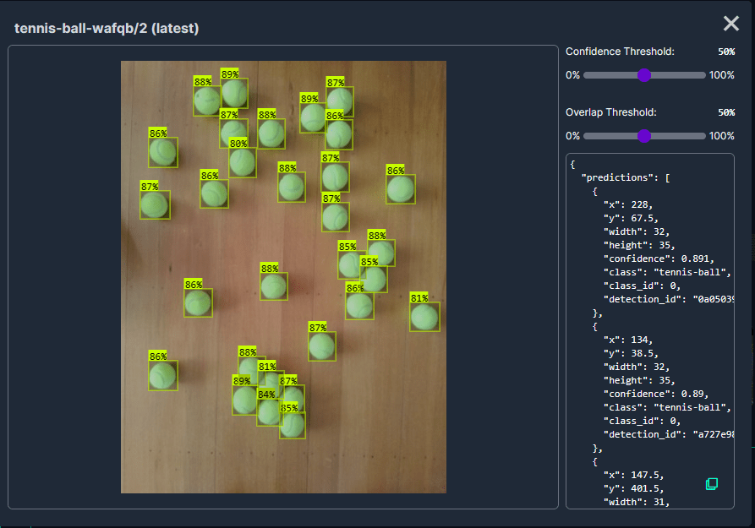Image resolution: width=755 pixels, height=528 pixels.
Task: Select the tennis ball labeled 80%
Action: (x=242, y=162)
